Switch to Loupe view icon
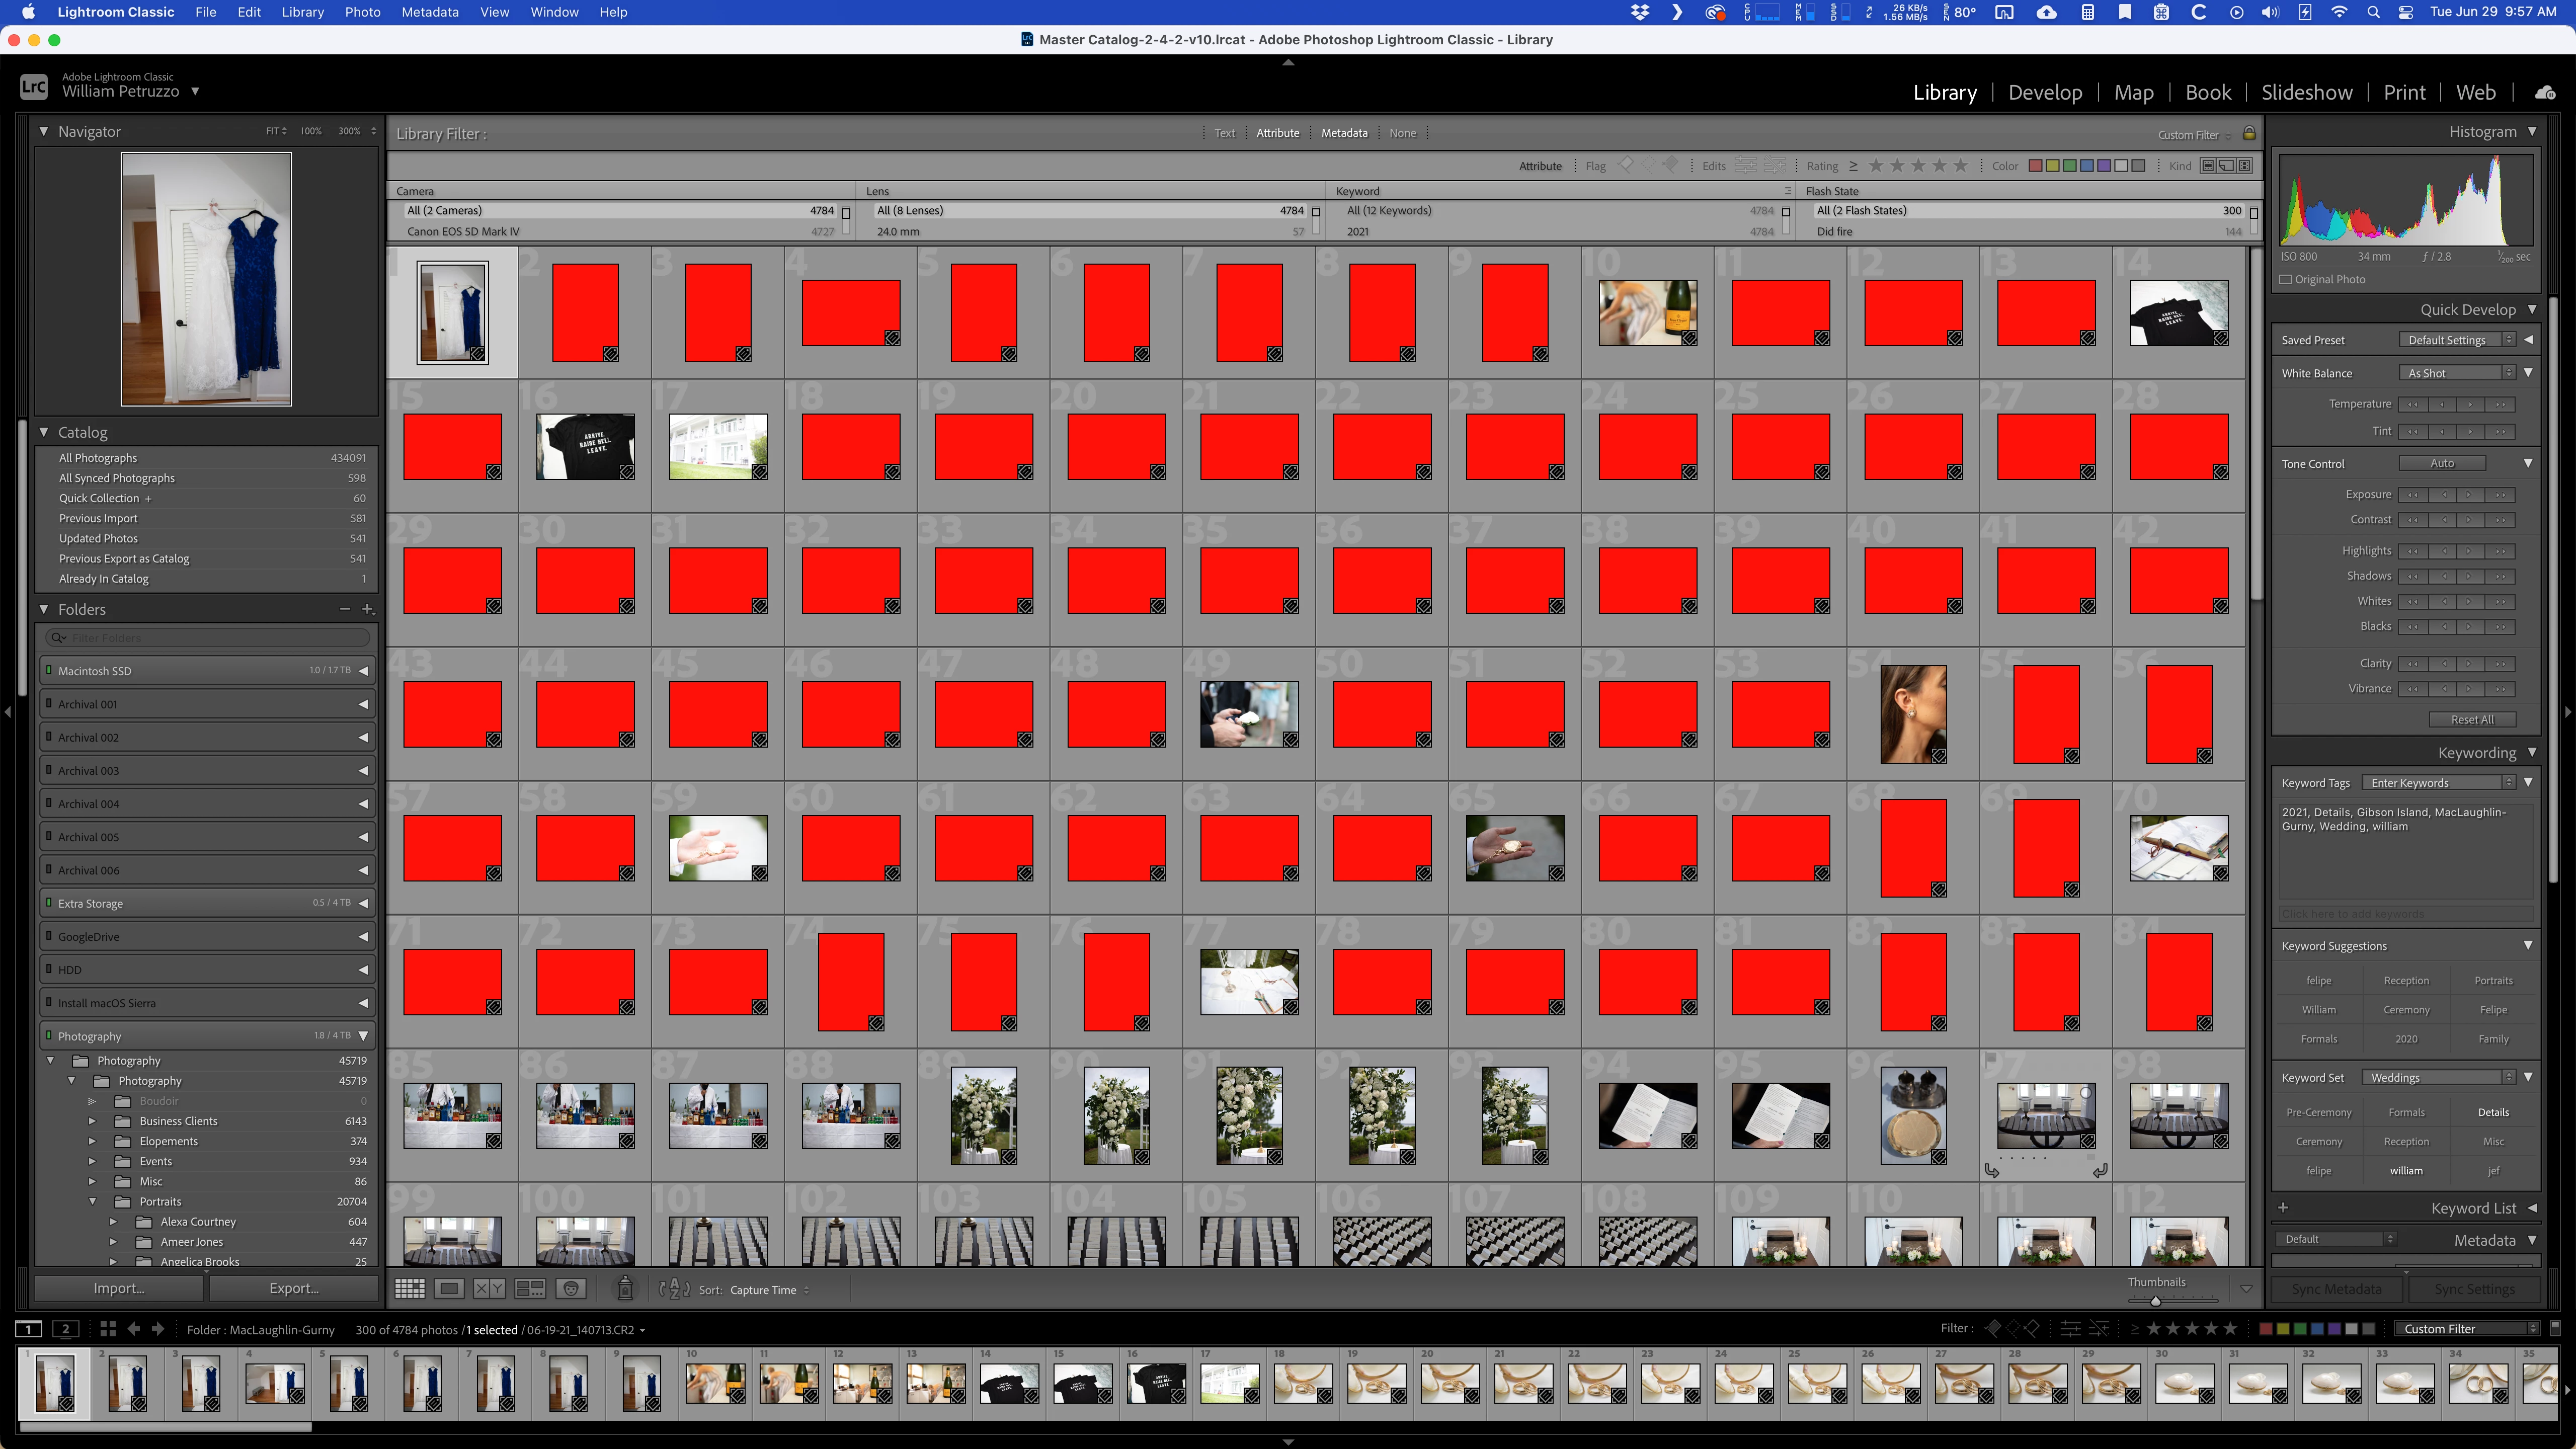Viewport: 2576px width, 1449px height. [449, 1289]
